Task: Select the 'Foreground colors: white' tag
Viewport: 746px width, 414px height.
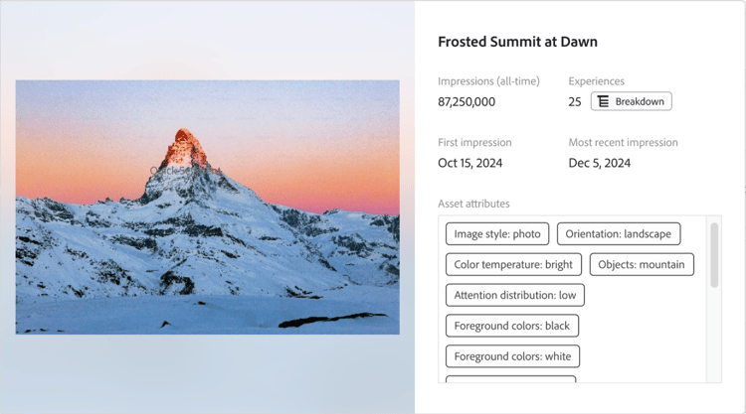Action: (x=511, y=356)
